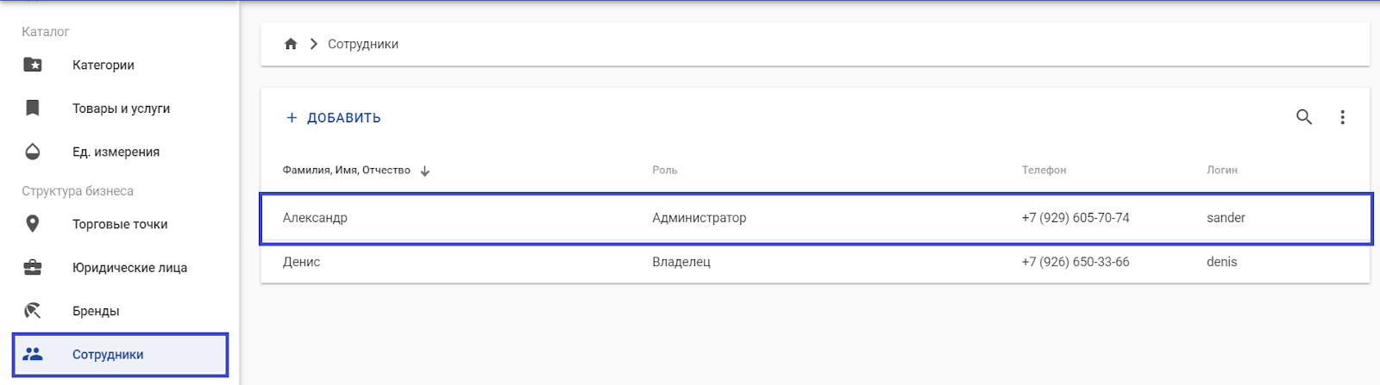The image size is (1380, 385).
Task: Click the Роль column header
Action: [x=664, y=171]
